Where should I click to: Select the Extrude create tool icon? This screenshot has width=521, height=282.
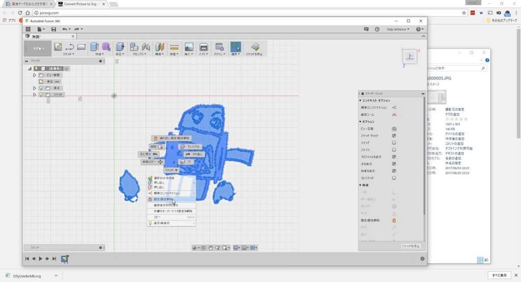coord(94,47)
